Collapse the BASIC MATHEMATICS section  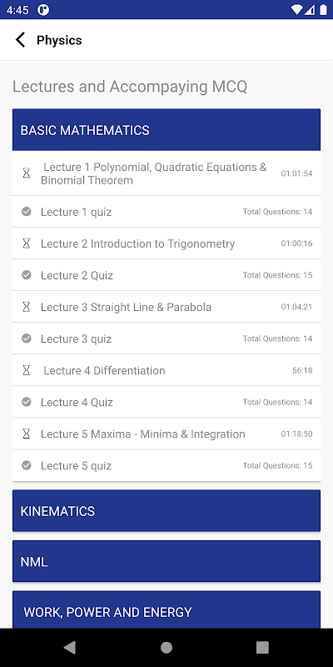tap(166, 130)
